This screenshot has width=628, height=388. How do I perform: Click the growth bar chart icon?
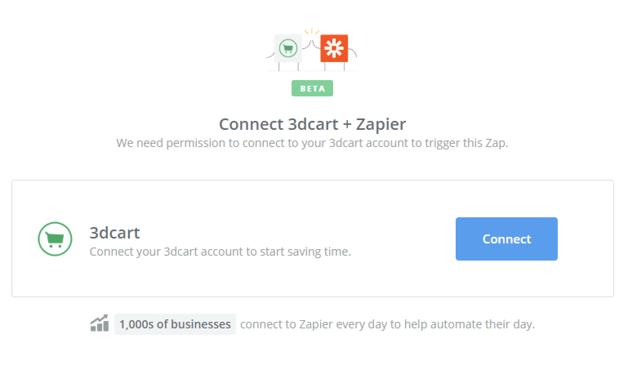100,323
